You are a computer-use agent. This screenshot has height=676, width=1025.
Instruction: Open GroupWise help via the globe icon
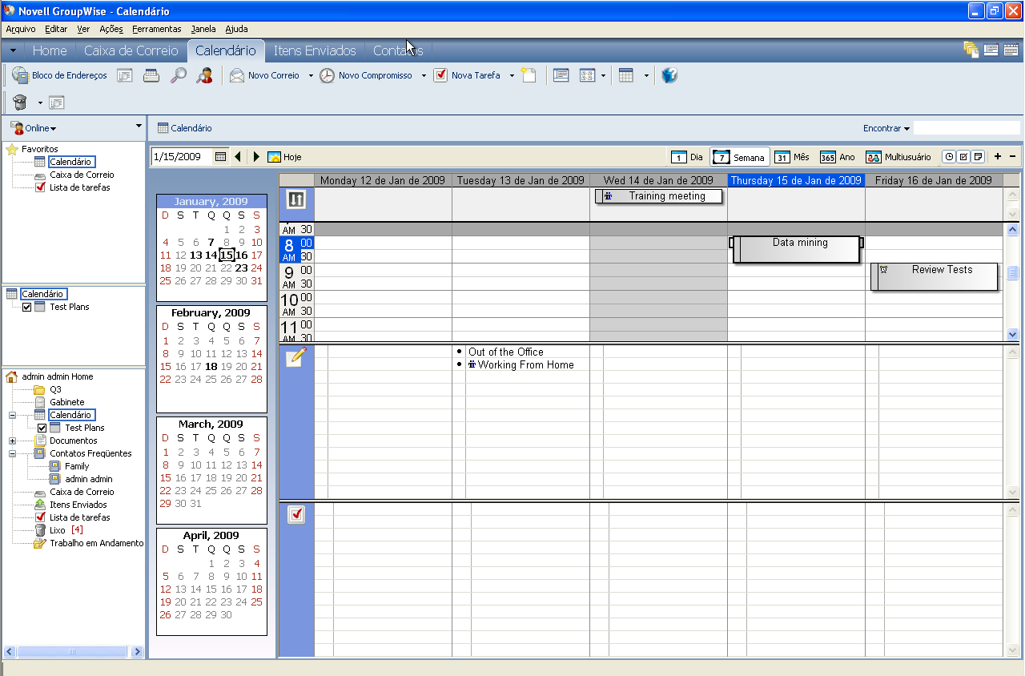[x=669, y=75]
